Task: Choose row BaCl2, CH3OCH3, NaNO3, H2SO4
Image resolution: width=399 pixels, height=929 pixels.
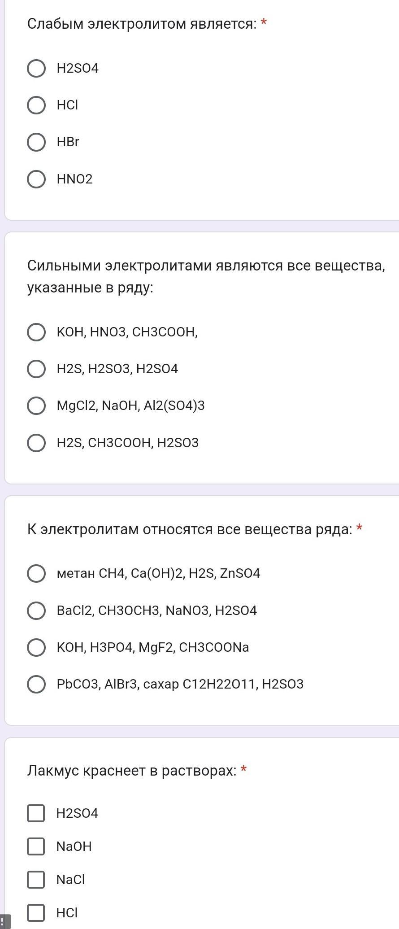Action: 36,611
